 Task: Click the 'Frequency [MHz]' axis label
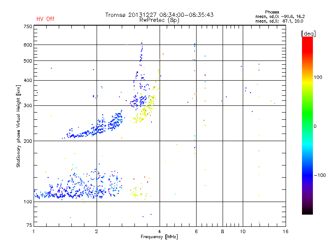159,237
